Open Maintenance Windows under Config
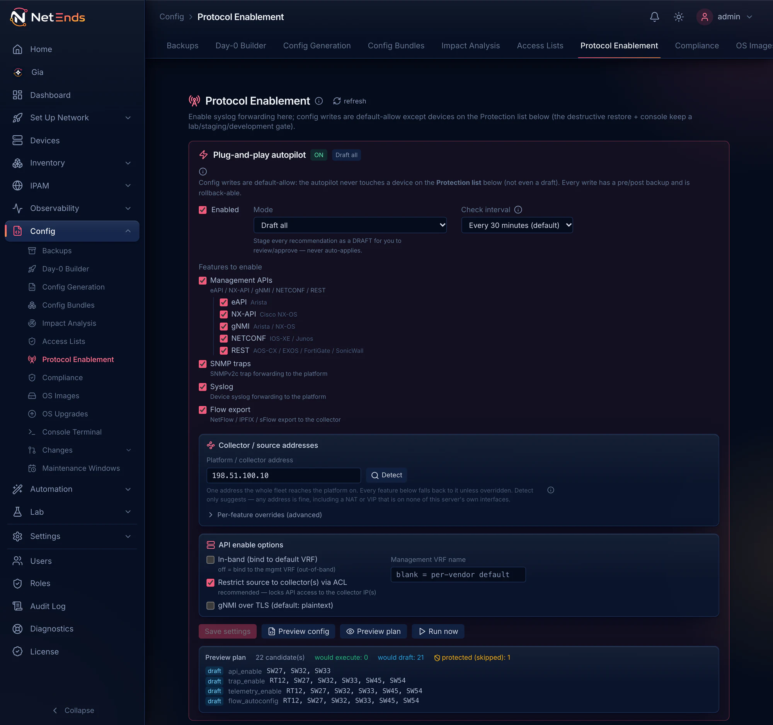Viewport: 773px width, 725px height. tap(81, 468)
